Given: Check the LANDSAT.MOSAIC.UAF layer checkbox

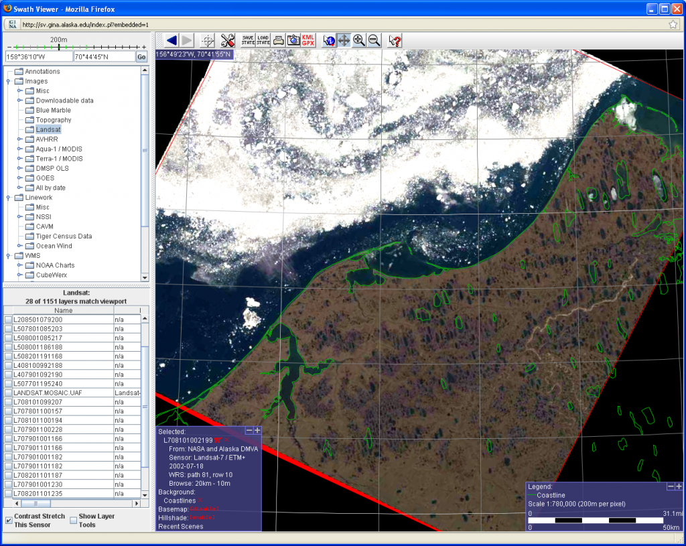Looking at the screenshot, I should (8, 393).
